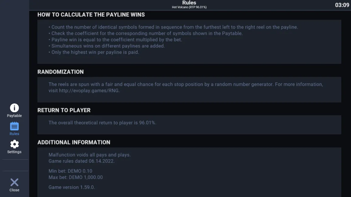Select the Return To Player heading
The height and width of the screenshot is (197, 351).
point(64,110)
